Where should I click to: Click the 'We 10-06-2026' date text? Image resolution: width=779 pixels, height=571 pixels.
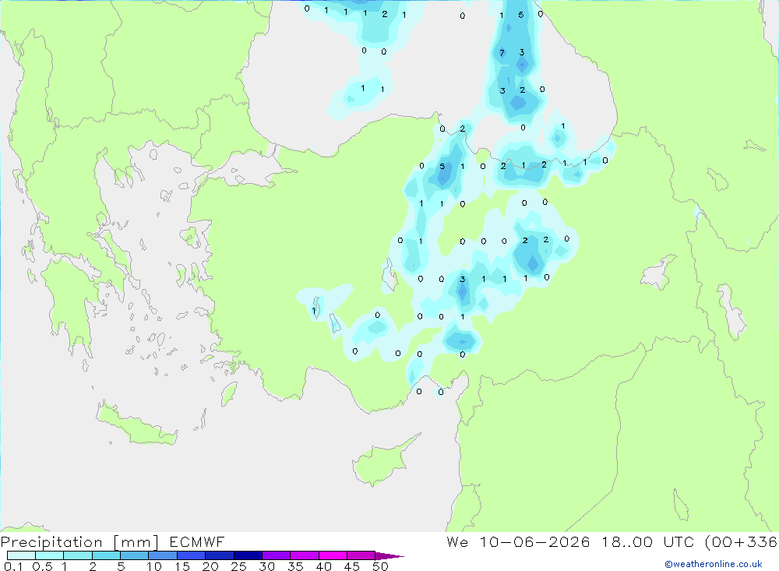click(x=518, y=542)
